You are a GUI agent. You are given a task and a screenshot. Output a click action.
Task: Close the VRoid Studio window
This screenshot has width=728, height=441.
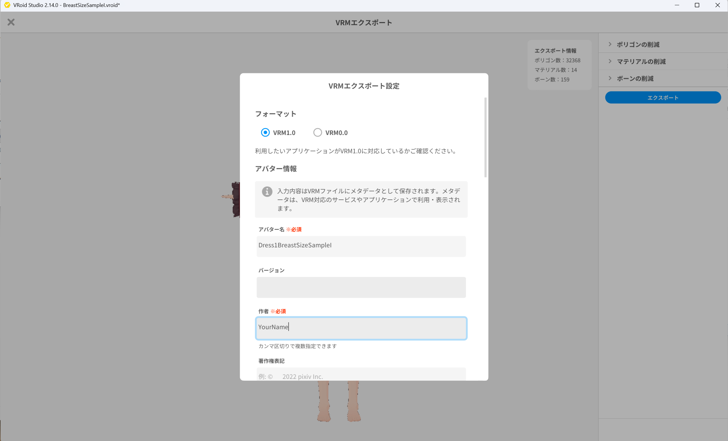click(x=717, y=5)
